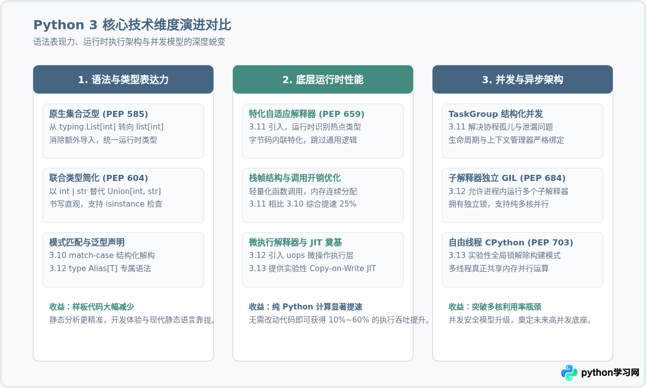
Task: Open the '栈帧结构与调用开销优化' card heading
Action: click(295, 178)
